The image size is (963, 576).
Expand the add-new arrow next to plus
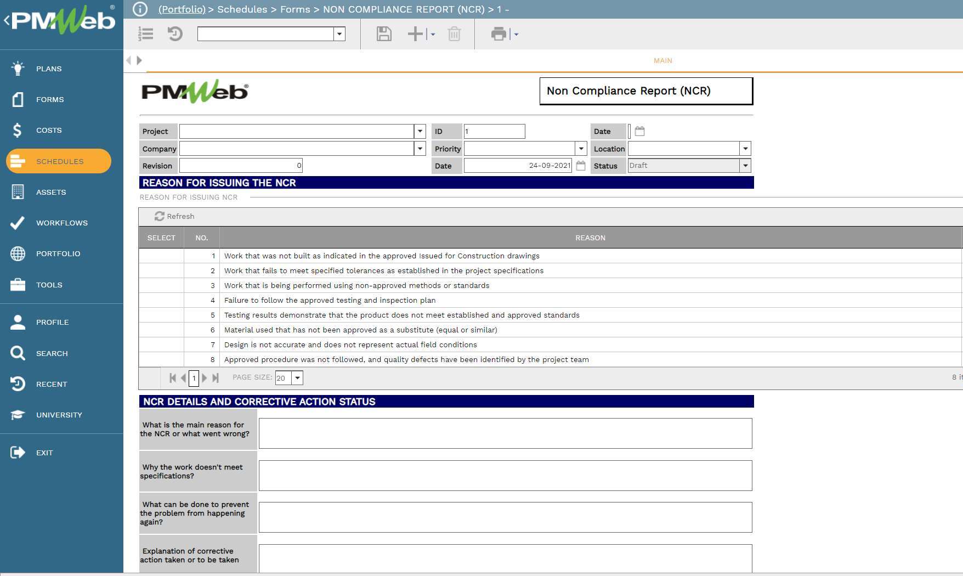coord(433,35)
